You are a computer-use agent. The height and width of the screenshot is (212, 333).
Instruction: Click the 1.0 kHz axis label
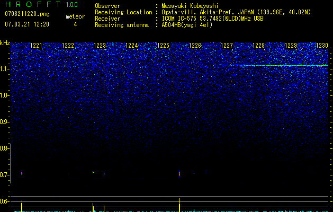(x=4, y=95)
